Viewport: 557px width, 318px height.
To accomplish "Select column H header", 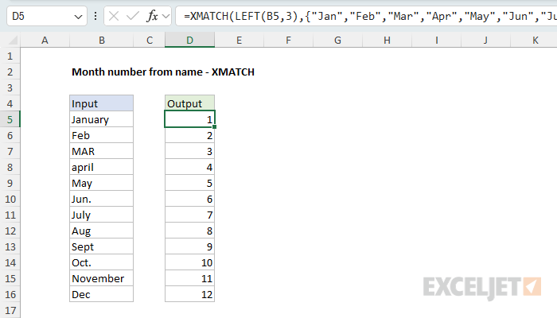I will 388,40.
